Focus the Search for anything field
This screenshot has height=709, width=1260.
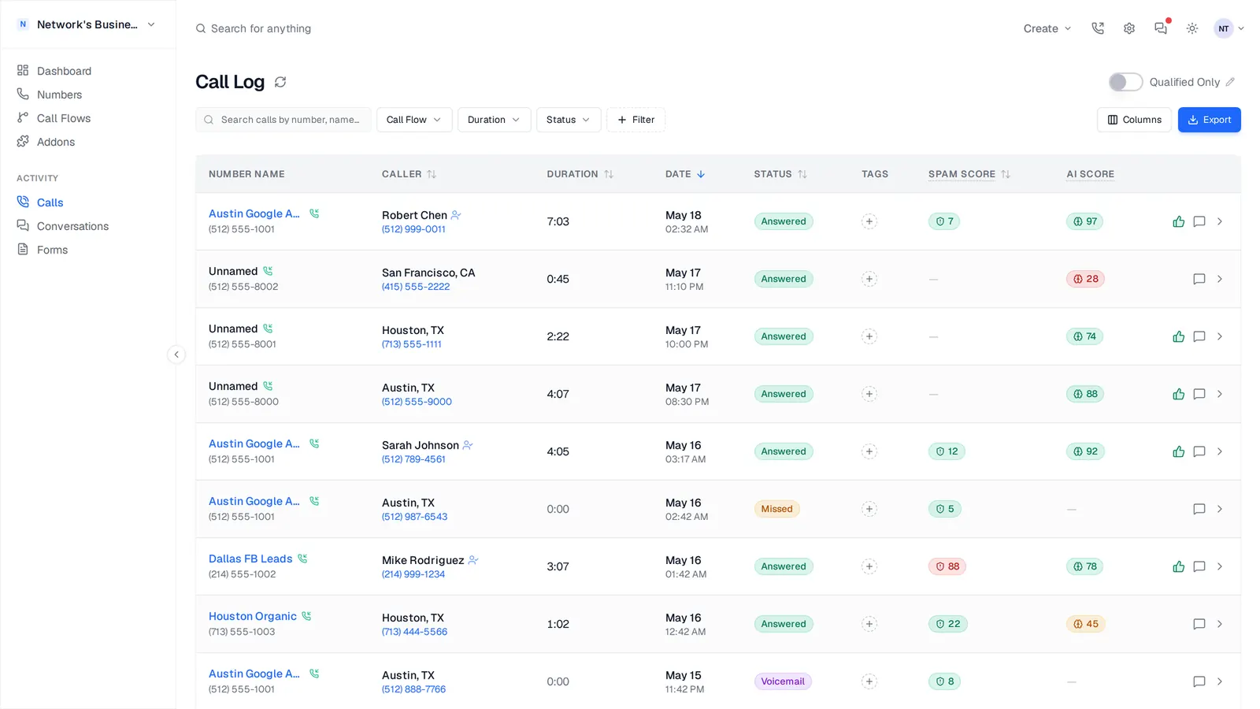[260, 28]
